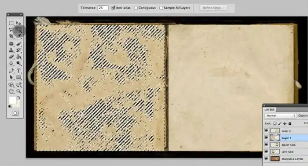The width and height of the screenshot is (308, 166).
Task: Hide the MANDALA LAYER eye icon
Action: click(266, 159)
